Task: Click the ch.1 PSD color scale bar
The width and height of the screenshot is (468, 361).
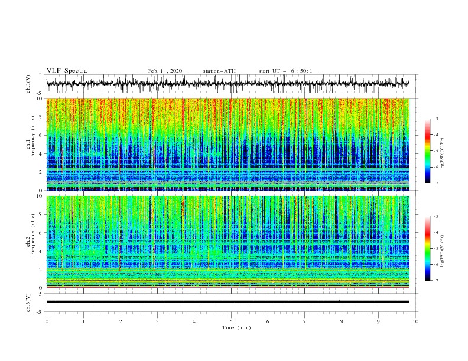Action: tap(427, 151)
